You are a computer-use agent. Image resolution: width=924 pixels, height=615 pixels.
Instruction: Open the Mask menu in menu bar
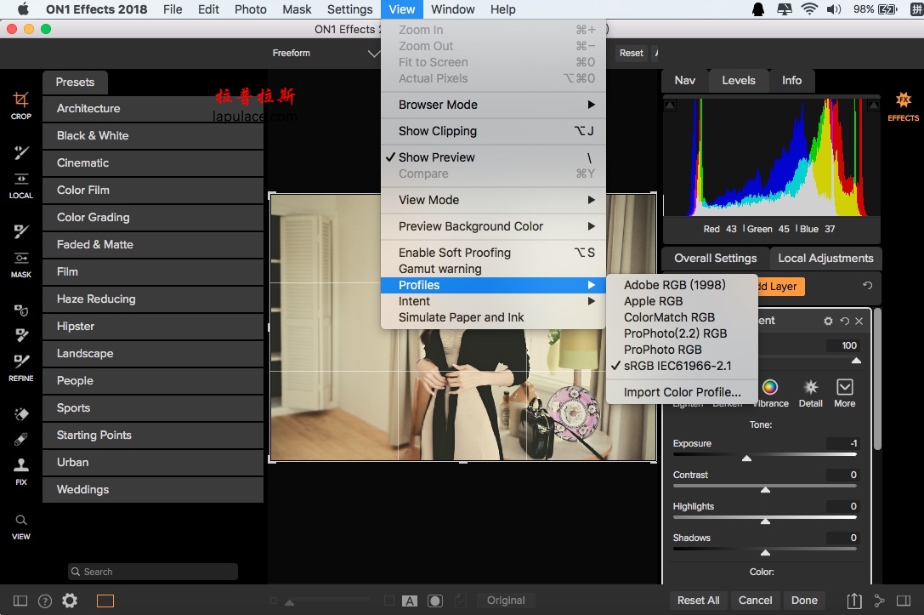tap(297, 9)
